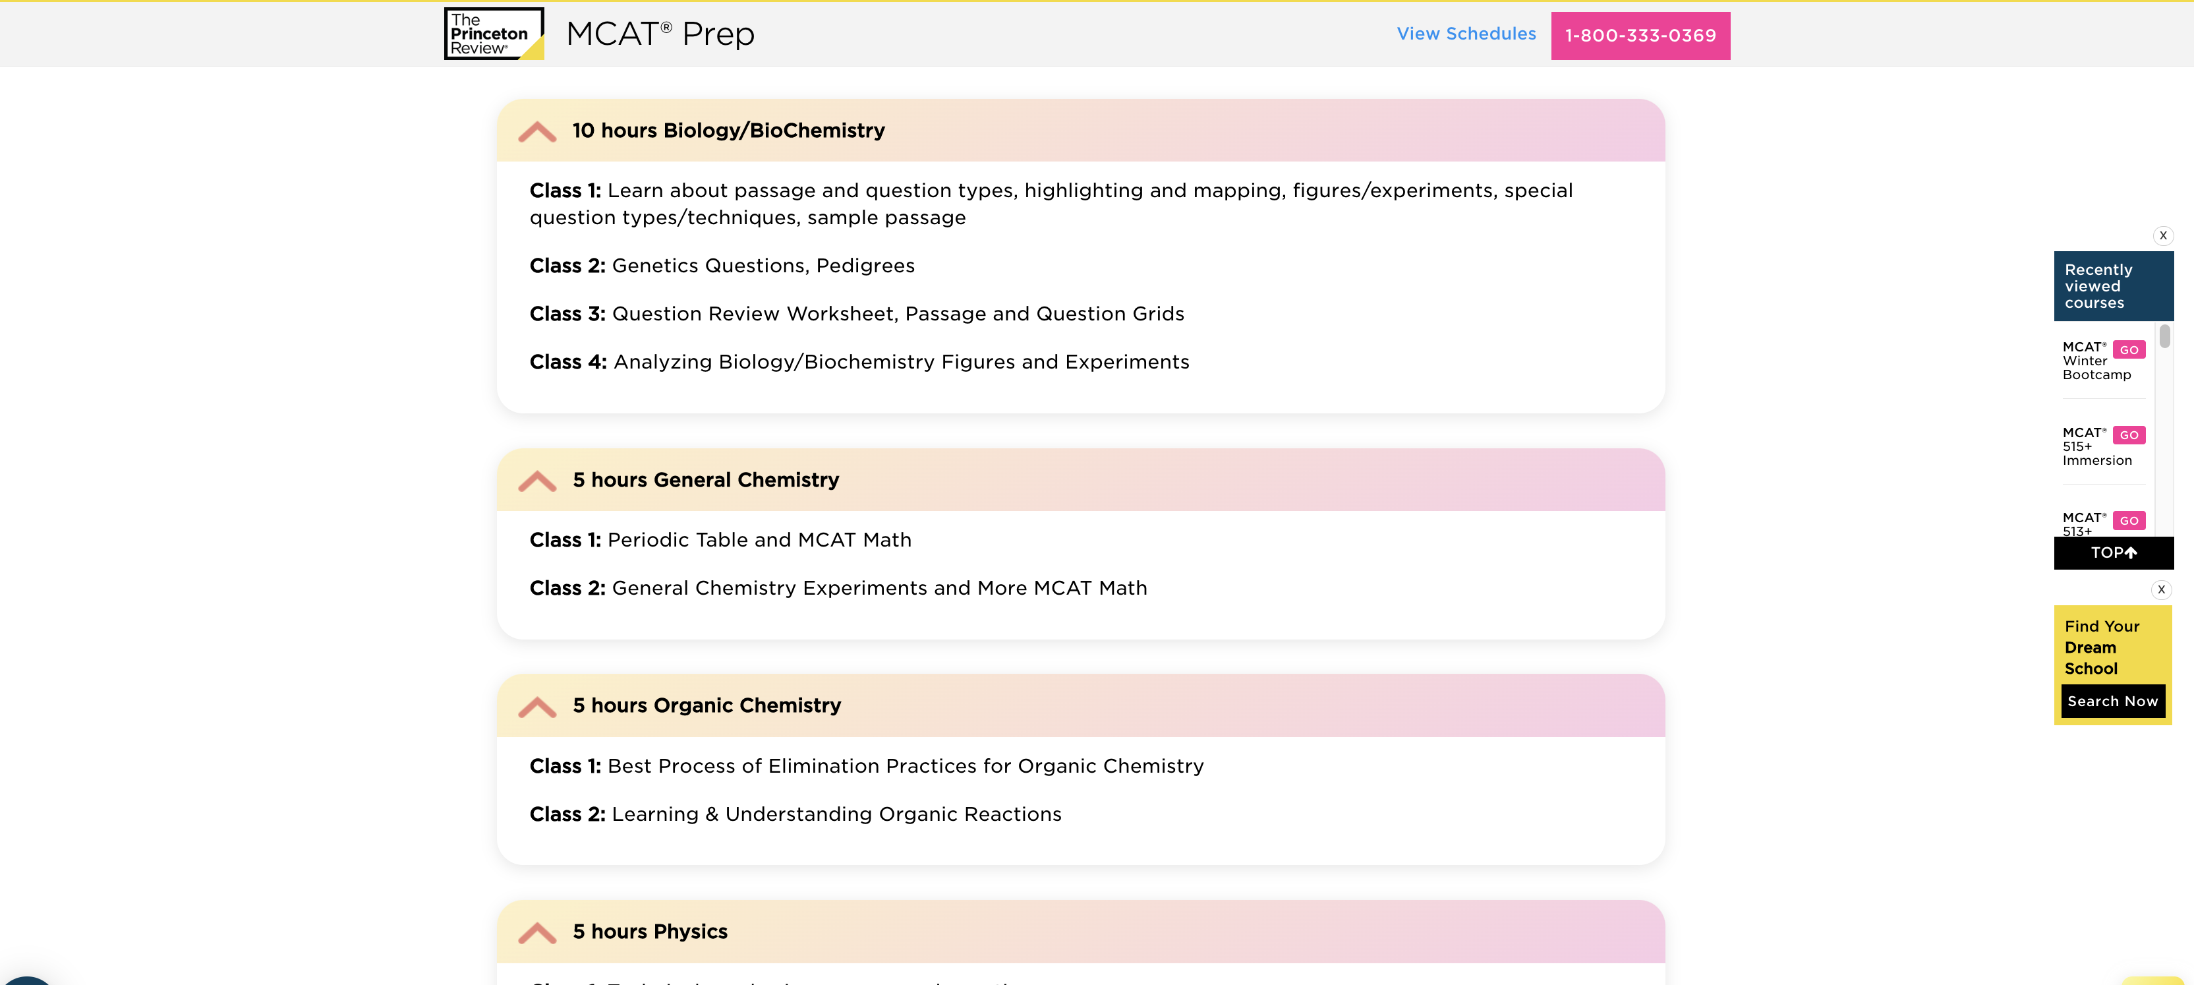The height and width of the screenshot is (985, 2194).
Task: Click The Princeton Review logo
Action: click(x=493, y=34)
